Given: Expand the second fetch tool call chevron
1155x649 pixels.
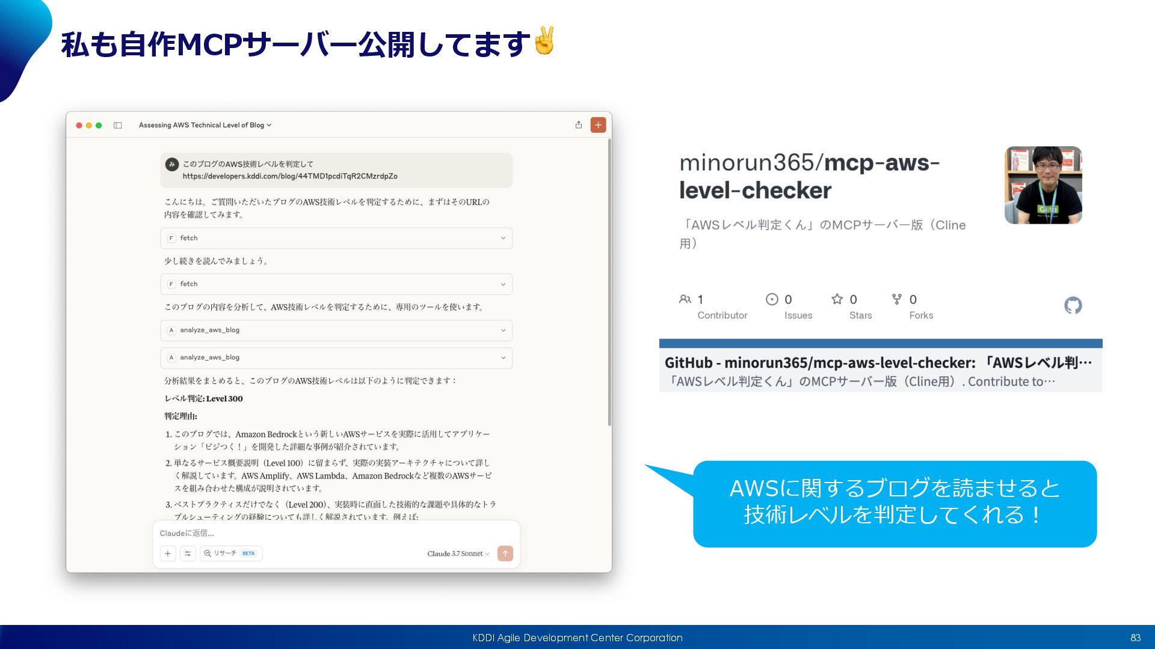Looking at the screenshot, I should click(504, 284).
